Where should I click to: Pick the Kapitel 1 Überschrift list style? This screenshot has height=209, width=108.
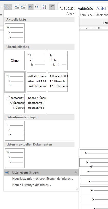(36, 104)
